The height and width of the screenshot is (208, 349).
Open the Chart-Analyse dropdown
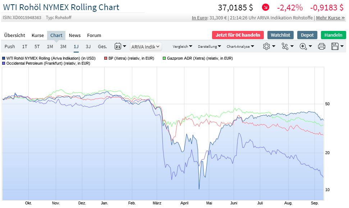pos(241,46)
